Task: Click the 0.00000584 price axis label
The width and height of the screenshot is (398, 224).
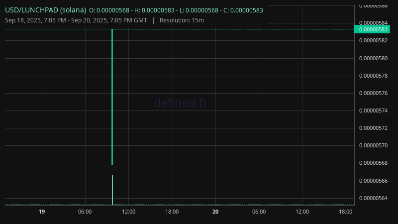Action: point(374,23)
